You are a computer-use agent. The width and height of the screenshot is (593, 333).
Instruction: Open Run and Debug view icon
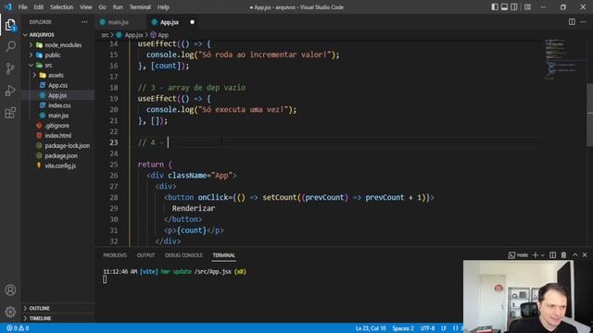(10, 91)
